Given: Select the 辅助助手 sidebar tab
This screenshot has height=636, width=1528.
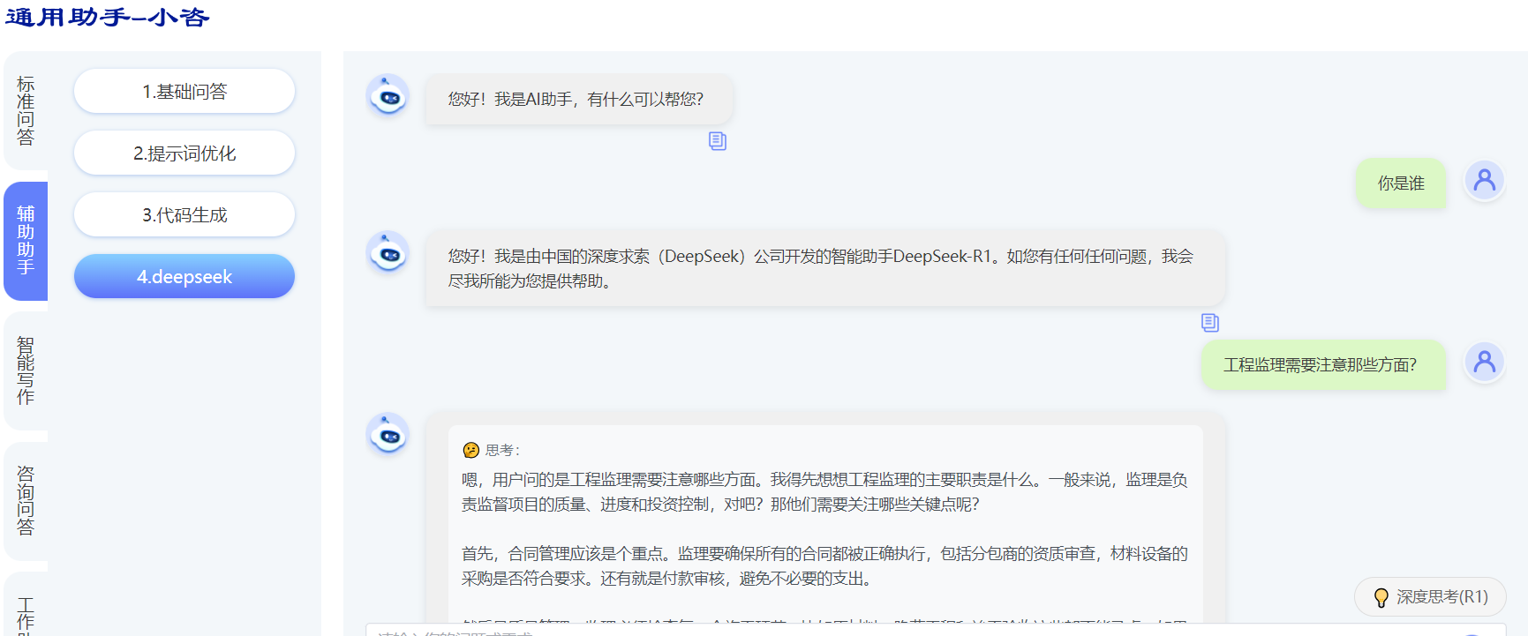Looking at the screenshot, I should pos(26,241).
